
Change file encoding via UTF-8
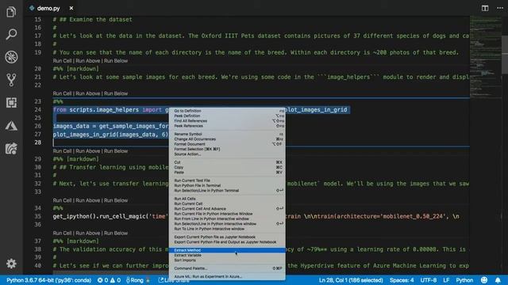click(429, 280)
